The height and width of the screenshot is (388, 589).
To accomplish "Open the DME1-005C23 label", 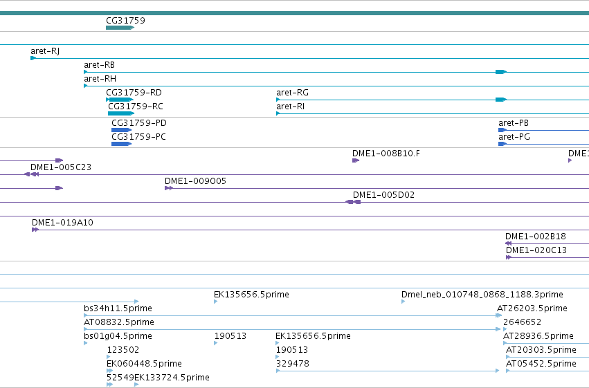I will point(61,167).
